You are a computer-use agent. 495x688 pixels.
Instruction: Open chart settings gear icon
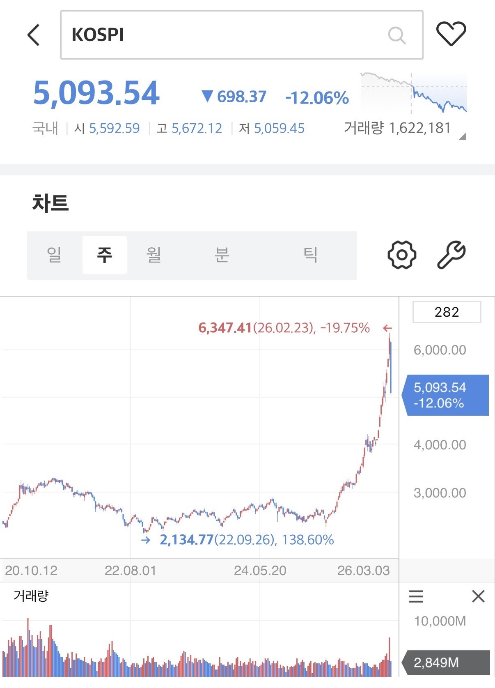pos(402,255)
